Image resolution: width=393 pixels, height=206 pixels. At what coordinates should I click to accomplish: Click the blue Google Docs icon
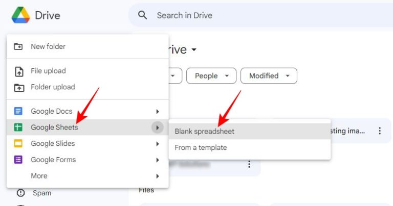coord(18,111)
